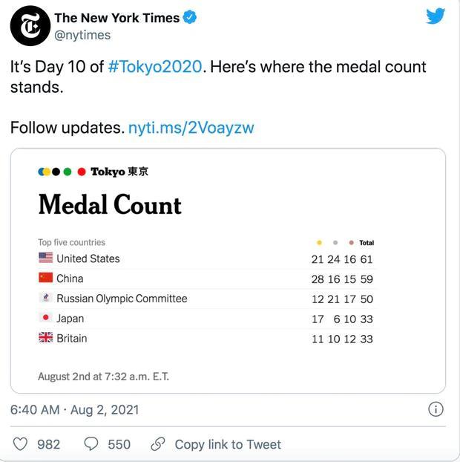Click the gold medal column dot
Viewport: 460px width, 462px height.
[319, 243]
